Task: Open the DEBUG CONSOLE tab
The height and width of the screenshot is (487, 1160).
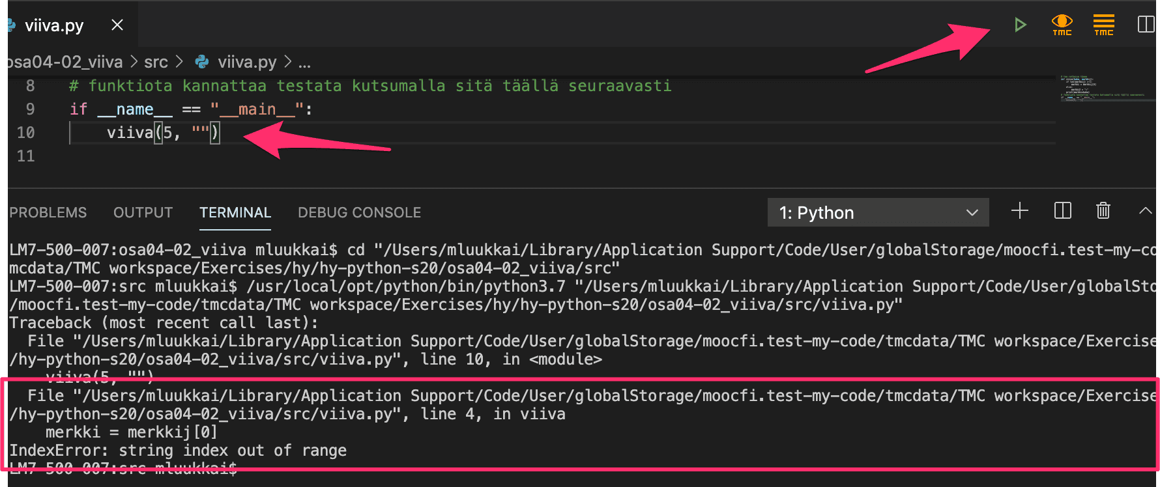Action: pos(359,213)
